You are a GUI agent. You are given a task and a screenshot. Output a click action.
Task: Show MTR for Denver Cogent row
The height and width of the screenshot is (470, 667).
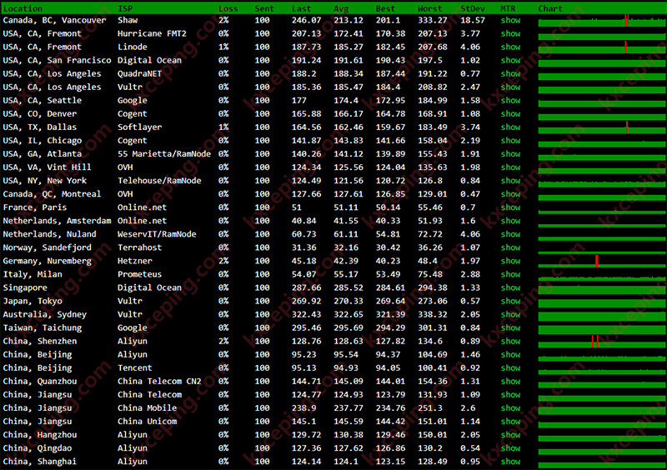[x=510, y=113]
